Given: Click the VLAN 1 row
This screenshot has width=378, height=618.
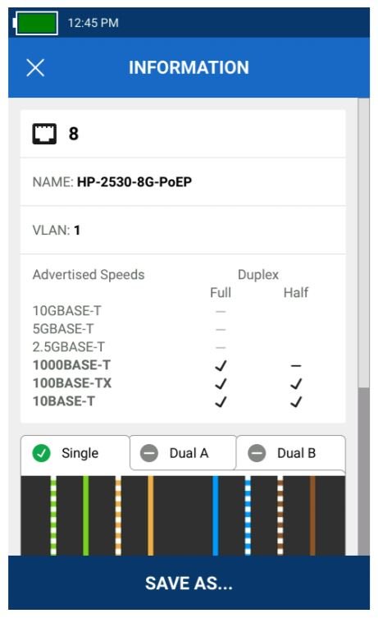Looking at the screenshot, I should pyautogui.click(x=183, y=230).
